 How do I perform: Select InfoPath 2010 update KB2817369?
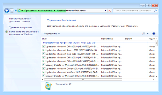click(72, 72)
